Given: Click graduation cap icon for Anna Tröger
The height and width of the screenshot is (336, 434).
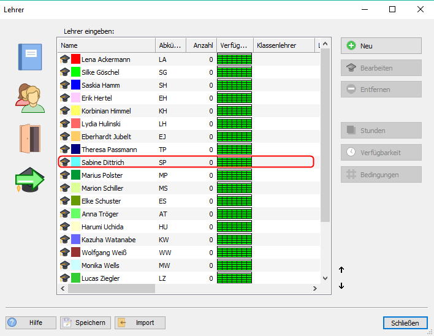Looking at the screenshot, I should 65,213.
